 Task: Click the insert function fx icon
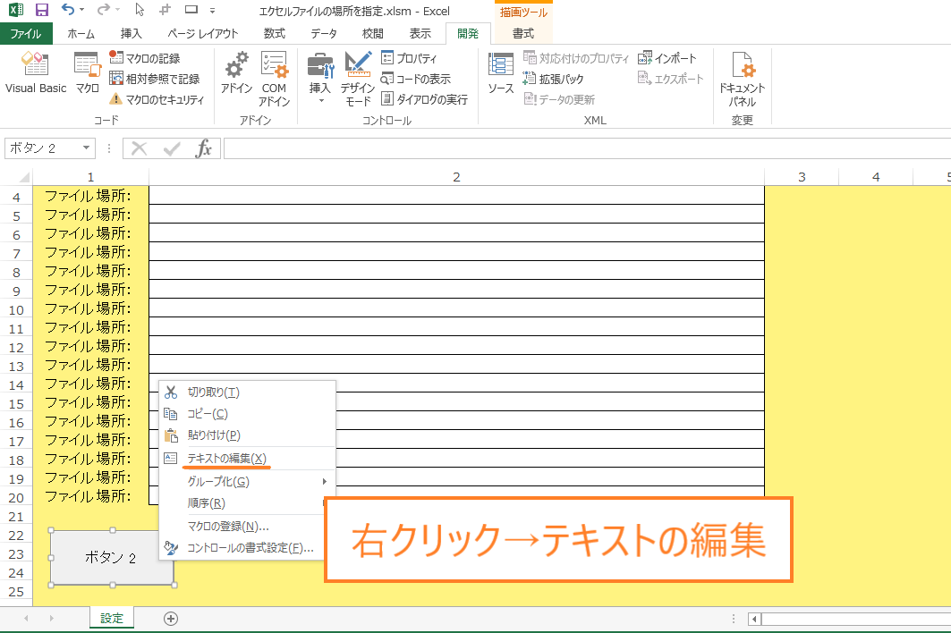(x=203, y=148)
